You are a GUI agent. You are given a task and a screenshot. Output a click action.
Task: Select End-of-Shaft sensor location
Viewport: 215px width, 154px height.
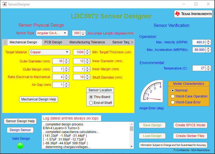pos(91,103)
